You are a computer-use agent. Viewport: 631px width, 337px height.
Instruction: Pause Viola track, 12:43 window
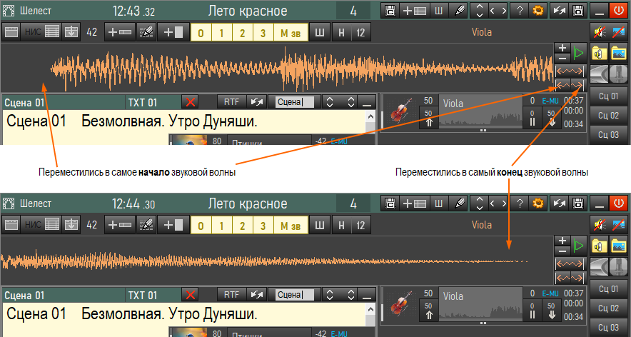[532, 118]
